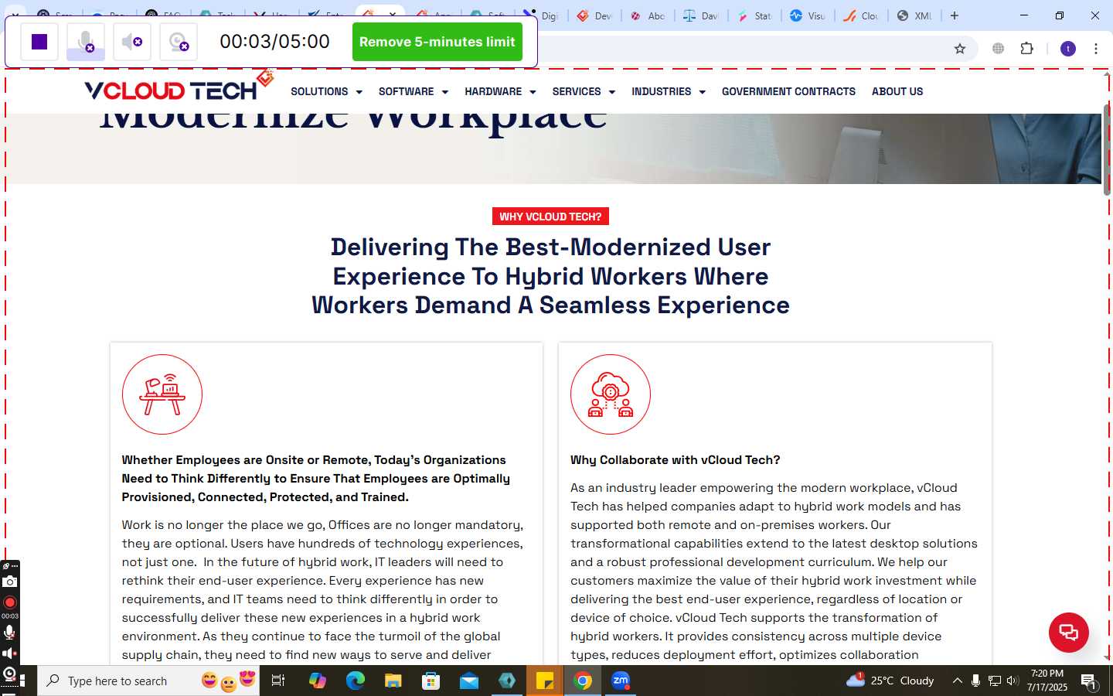The image size is (1113, 696).
Task: Bookmark this page with the star icon
Action: pos(960,49)
